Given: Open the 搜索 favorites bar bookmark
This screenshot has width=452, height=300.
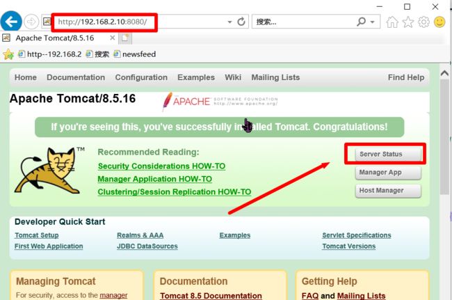Looking at the screenshot, I should coord(97,54).
